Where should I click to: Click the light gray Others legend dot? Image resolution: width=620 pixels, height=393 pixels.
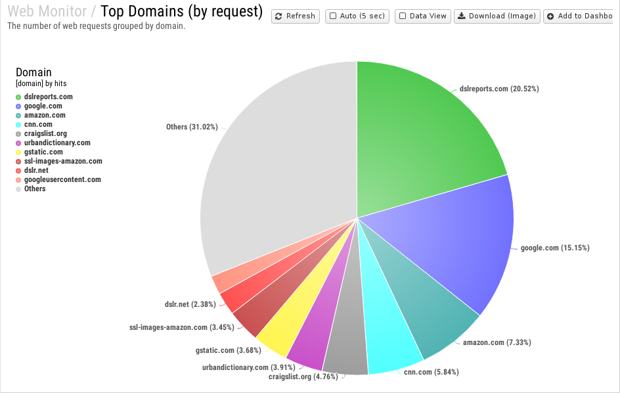18,189
